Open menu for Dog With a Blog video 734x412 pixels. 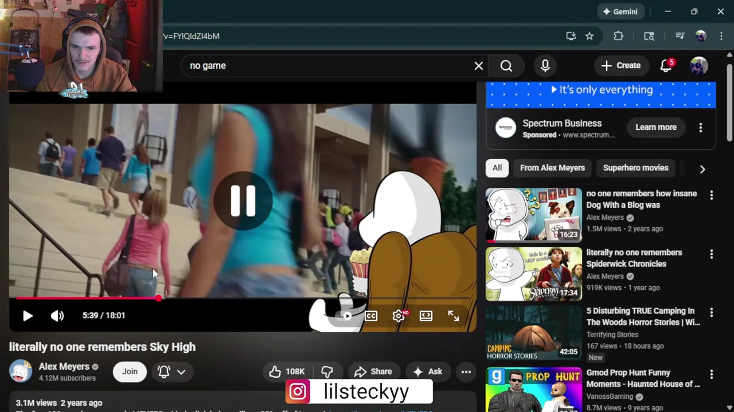click(712, 195)
